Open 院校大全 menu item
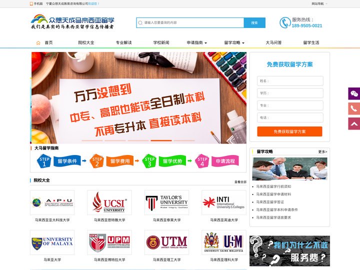 point(86,42)
